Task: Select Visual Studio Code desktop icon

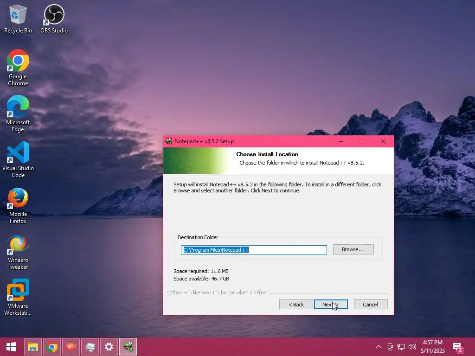Action: tap(18, 159)
